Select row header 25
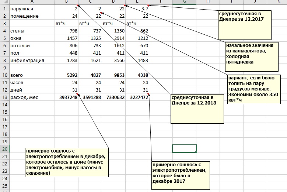This screenshot has height=192, width=287. point(4,186)
